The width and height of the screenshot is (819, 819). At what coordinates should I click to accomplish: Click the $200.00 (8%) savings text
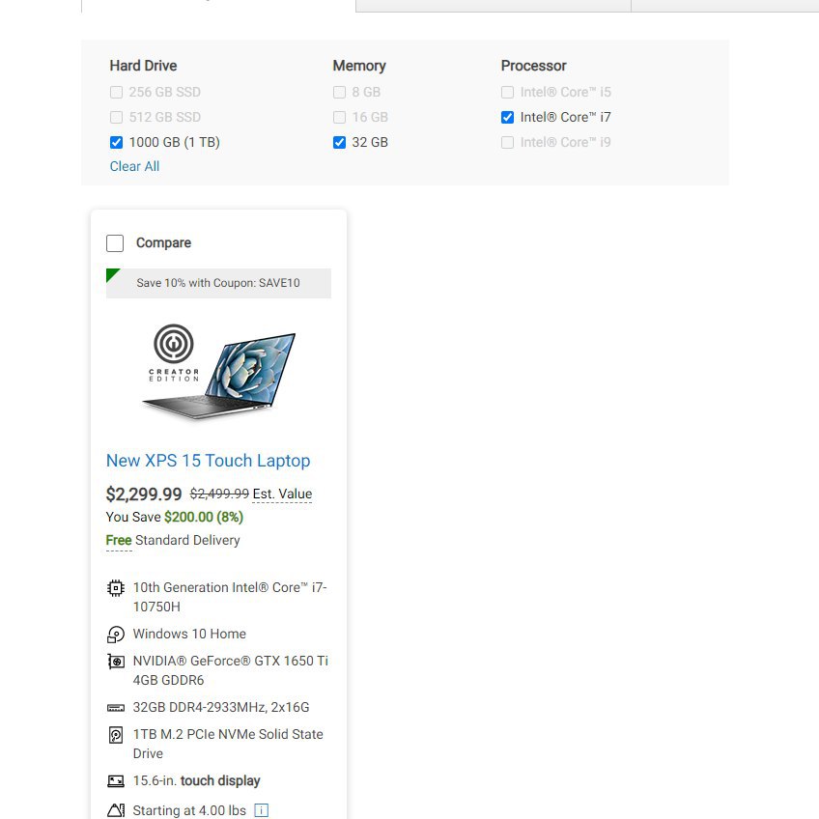(204, 517)
